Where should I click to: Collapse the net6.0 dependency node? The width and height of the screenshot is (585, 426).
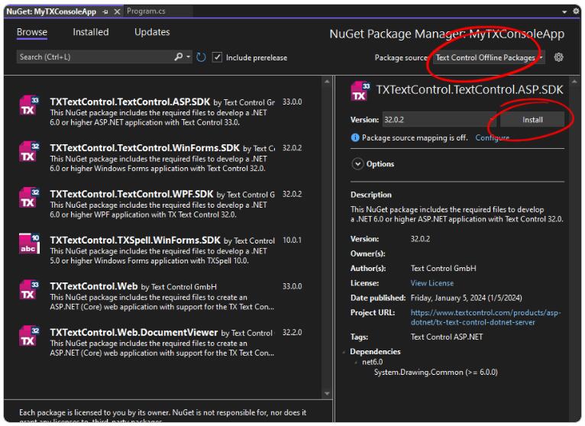[356, 362]
